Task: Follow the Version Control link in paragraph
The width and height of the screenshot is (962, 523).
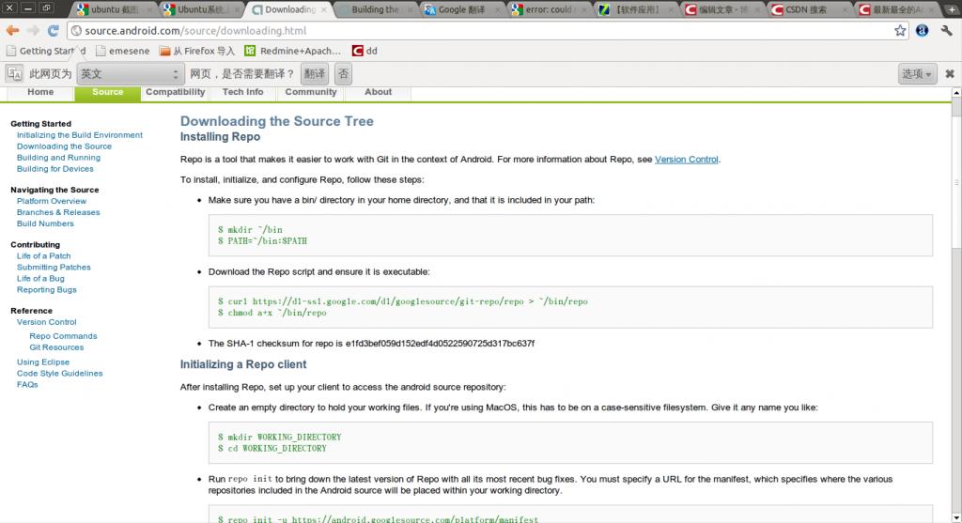Action: (x=686, y=160)
